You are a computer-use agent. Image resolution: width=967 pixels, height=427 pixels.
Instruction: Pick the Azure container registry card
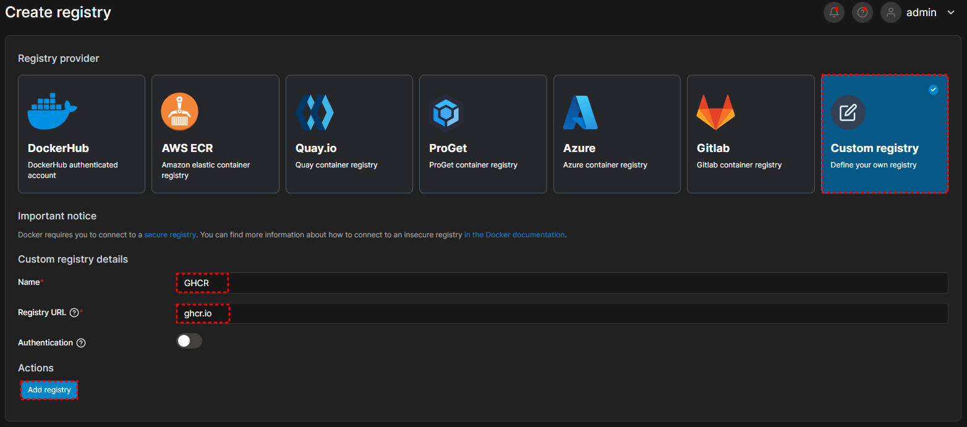click(x=617, y=134)
